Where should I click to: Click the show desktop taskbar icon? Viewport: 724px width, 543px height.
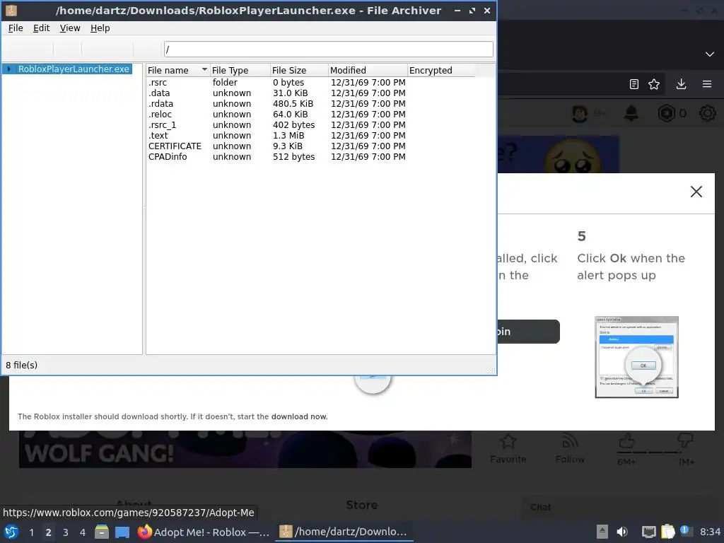pos(122,532)
